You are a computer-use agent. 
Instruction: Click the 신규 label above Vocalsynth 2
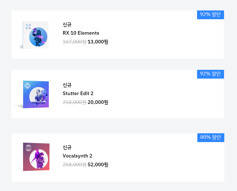[67, 147]
